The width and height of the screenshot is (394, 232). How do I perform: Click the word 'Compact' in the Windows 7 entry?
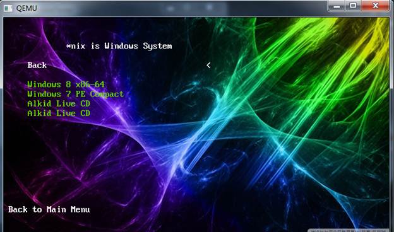pos(107,94)
